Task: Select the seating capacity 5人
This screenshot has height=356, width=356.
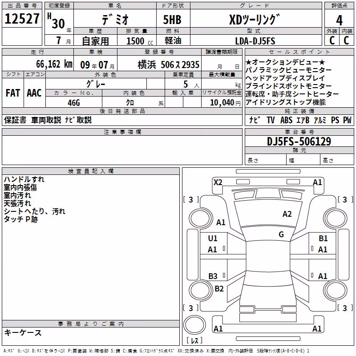Action: 191,85
